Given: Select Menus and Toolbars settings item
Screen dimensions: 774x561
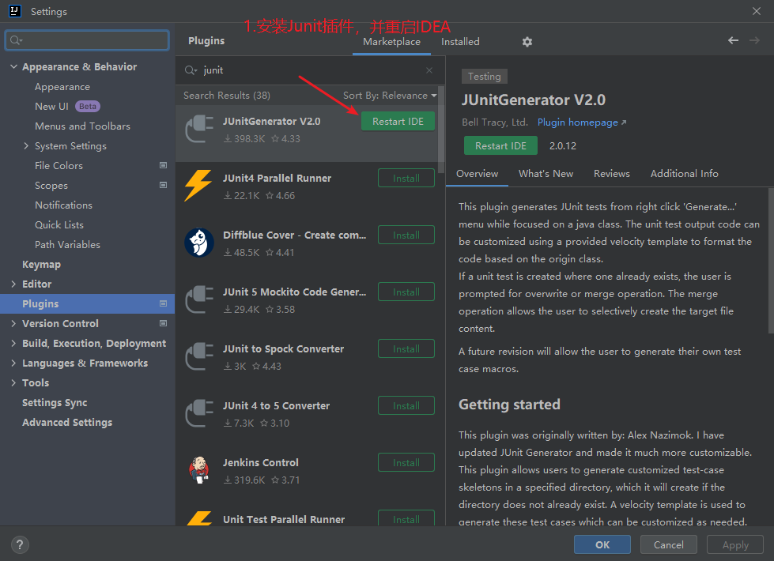Looking at the screenshot, I should (82, 126).
